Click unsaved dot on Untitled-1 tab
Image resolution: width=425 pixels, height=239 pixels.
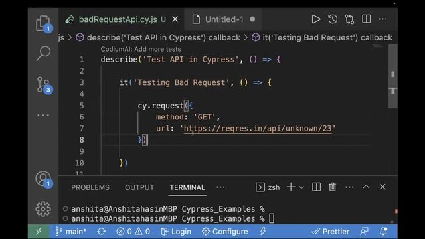point(252,19)
